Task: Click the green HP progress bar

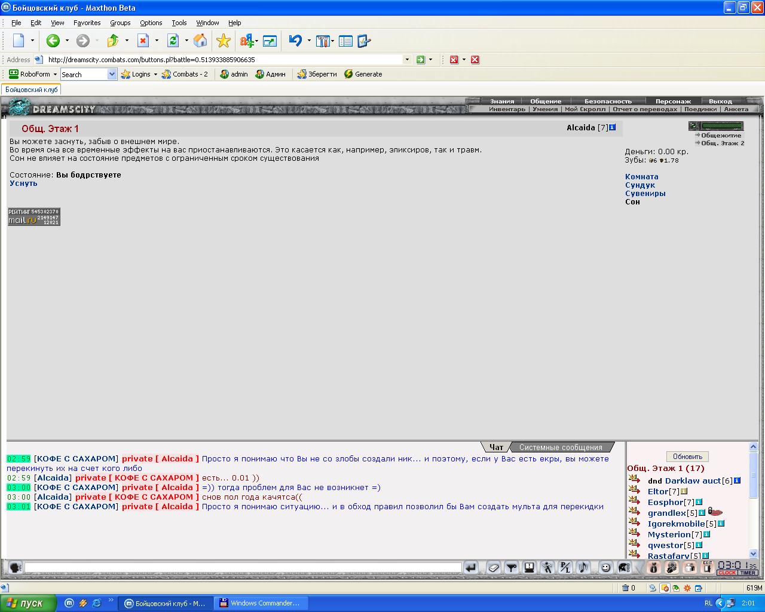Action: [x=721, y=126]
